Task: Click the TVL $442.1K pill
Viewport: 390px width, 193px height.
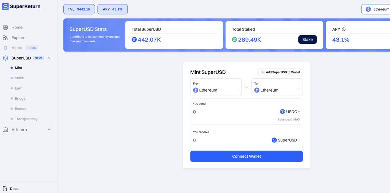Action: [79, 9]
